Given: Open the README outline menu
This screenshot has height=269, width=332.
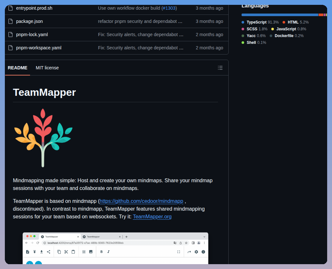Looking at the screenshot, I should 220,68.
